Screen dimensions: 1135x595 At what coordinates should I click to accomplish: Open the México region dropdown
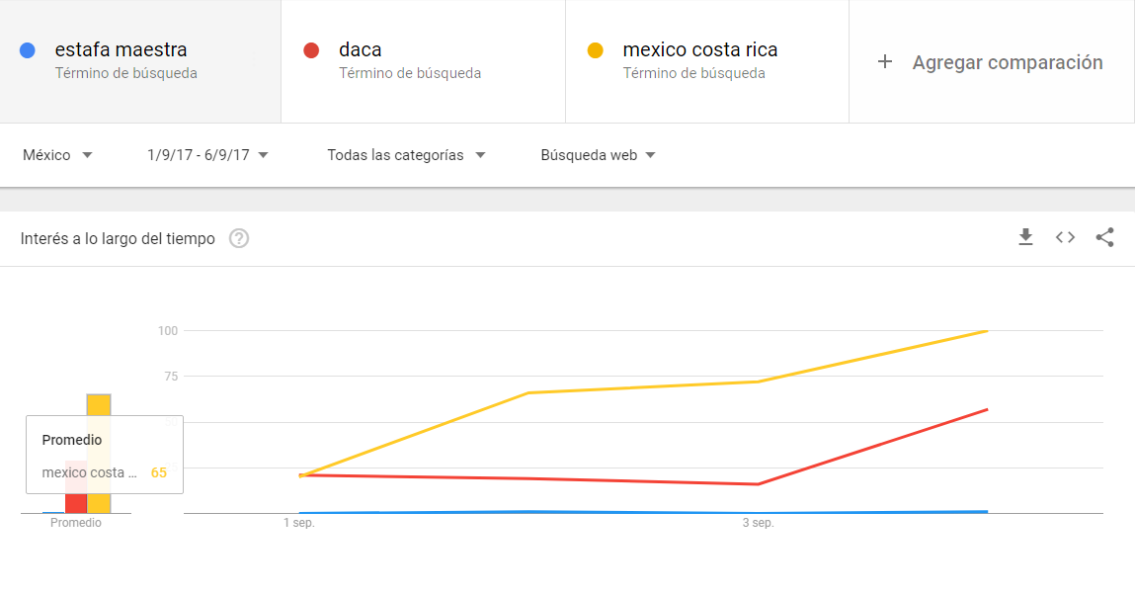click(x=57, y=155)
